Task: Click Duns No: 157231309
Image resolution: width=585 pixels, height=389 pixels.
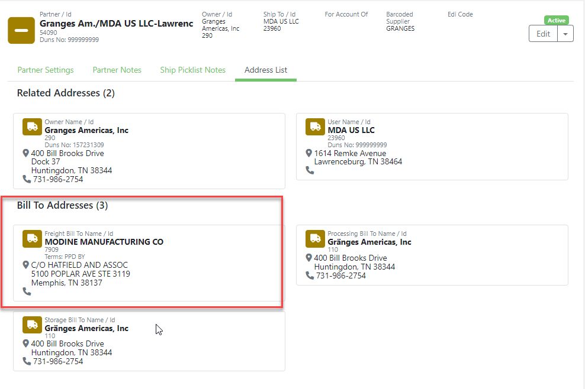Action: click(x=74, y=145)
